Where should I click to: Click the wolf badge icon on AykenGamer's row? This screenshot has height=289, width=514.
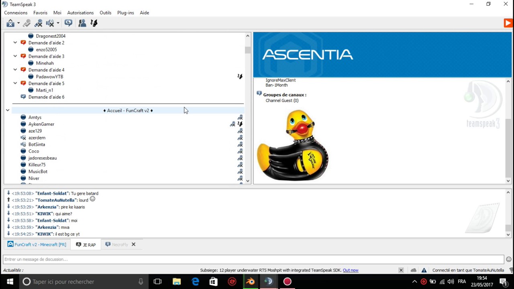[240, 124]
